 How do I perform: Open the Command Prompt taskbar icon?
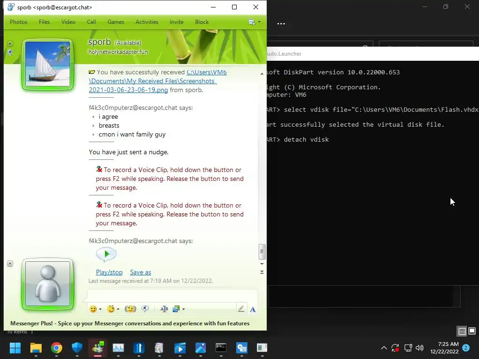[221, 348]
